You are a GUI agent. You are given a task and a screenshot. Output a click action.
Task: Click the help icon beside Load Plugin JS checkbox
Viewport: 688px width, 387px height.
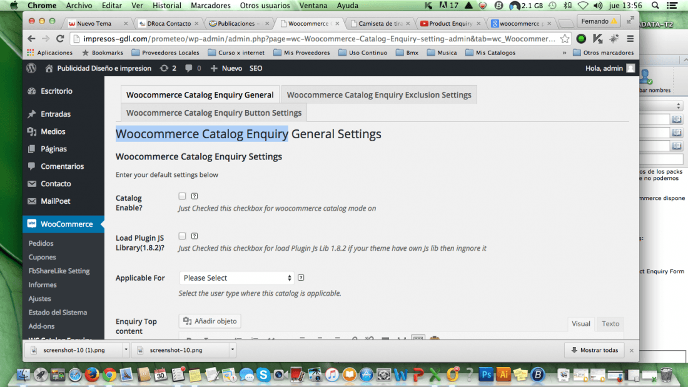tap(195, 236)
